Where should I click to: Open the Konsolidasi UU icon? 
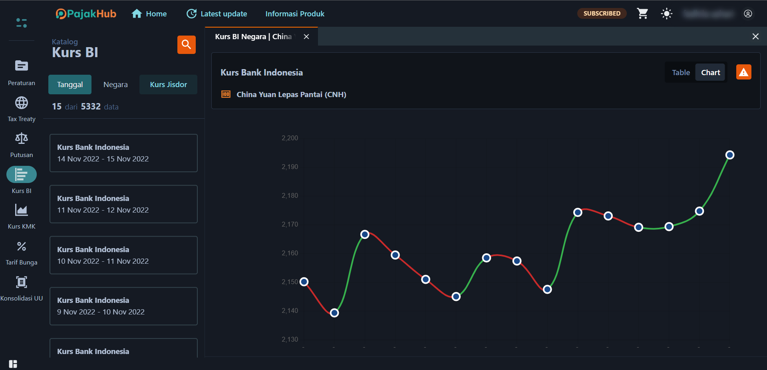click(x=22, y=282)
